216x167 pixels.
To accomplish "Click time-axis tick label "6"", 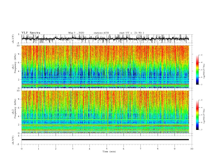I will tap(124, 149).
